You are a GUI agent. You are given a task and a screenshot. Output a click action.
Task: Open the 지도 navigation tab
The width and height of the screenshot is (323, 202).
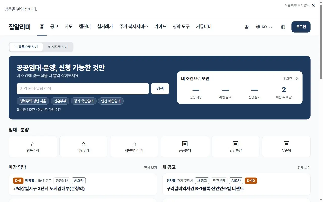[69, 27]
